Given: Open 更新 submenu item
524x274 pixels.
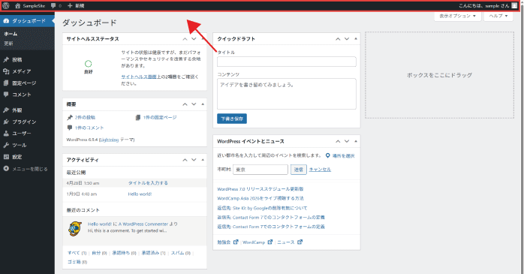Looking at the screenshot, I should pos(8,44).
